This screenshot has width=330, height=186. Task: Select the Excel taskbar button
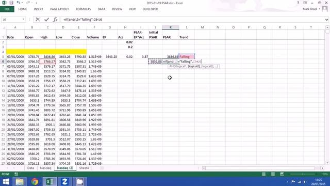(49, 181)
